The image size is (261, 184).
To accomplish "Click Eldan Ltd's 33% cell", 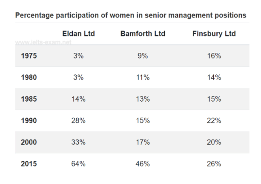I will (78, 142).
